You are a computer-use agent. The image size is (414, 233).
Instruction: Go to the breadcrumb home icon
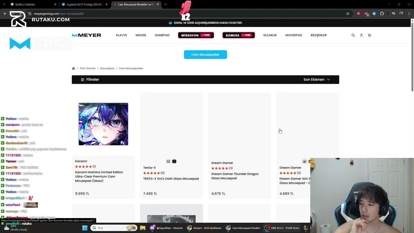[x=73, y=68]
